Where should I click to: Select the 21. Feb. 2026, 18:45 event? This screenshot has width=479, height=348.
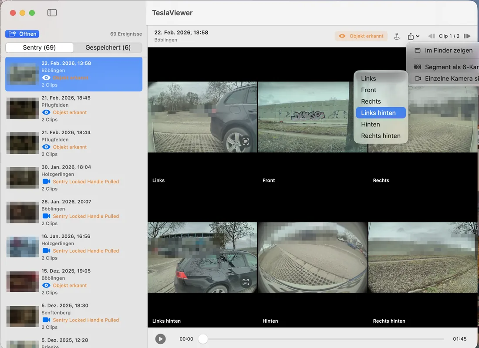74,109
